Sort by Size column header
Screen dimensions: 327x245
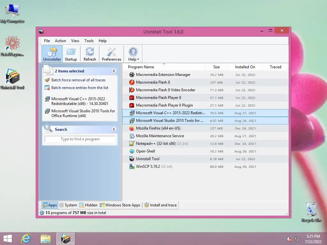(x=217, y=67)
